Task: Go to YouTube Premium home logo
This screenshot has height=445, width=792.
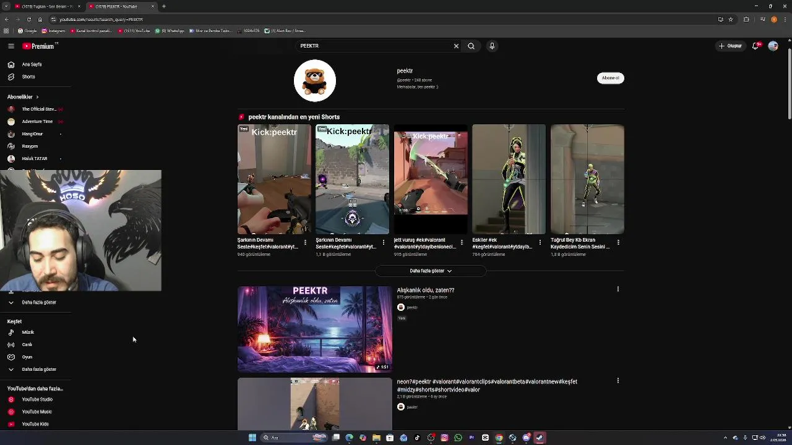Action: click(x=40, y=46)
